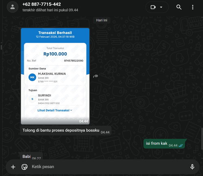The width and height of the screenshot is (203, 176).
Task: Forward the transaction image with the arrow icon
Action: coord(95,76)
